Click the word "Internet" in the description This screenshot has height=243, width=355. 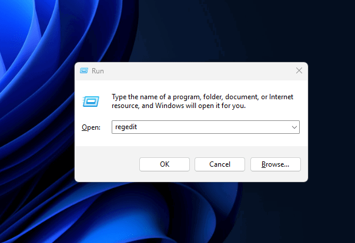point(282,97)
